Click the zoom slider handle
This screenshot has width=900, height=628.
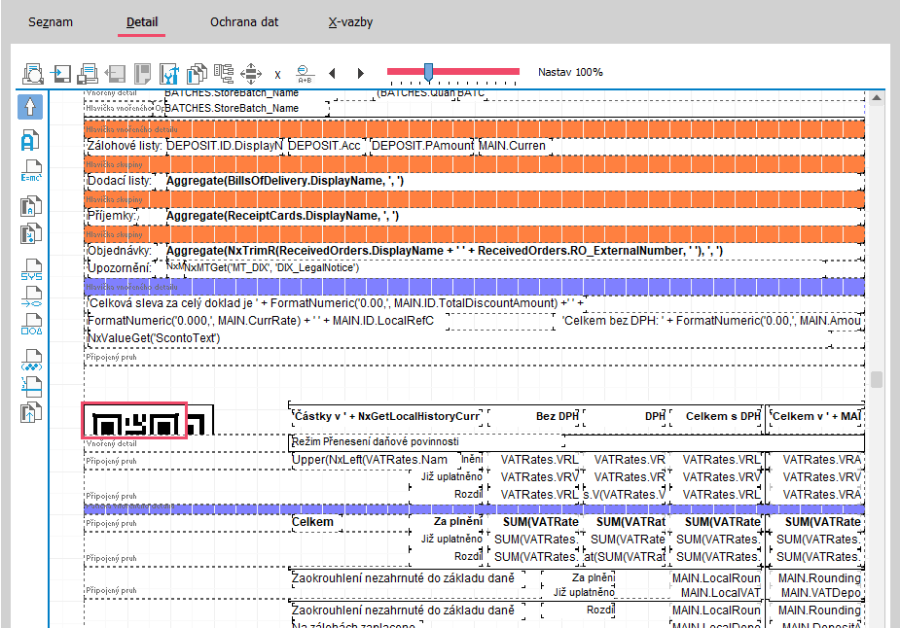tap(428, 72)
